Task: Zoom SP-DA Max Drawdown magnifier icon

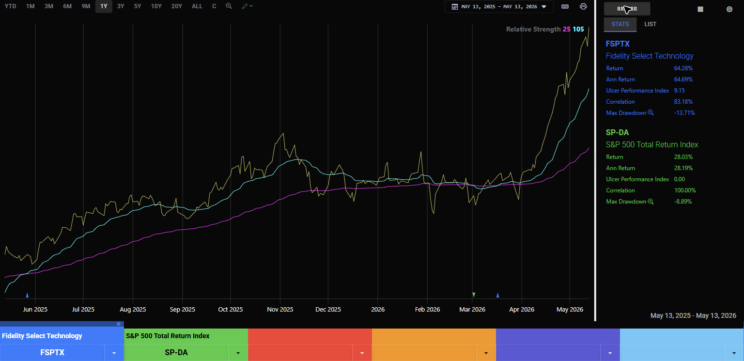Action: 651,202
